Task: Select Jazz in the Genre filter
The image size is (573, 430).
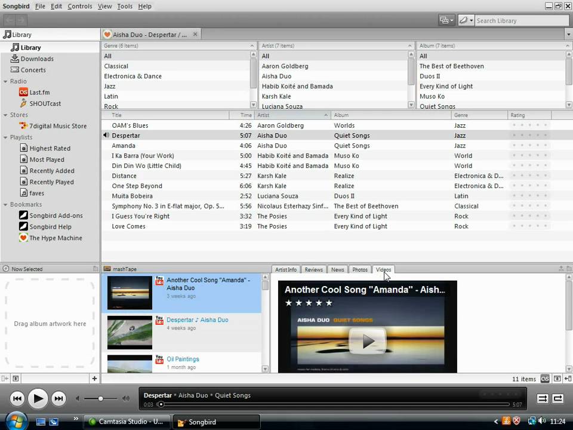Action: tap(175, 86)
